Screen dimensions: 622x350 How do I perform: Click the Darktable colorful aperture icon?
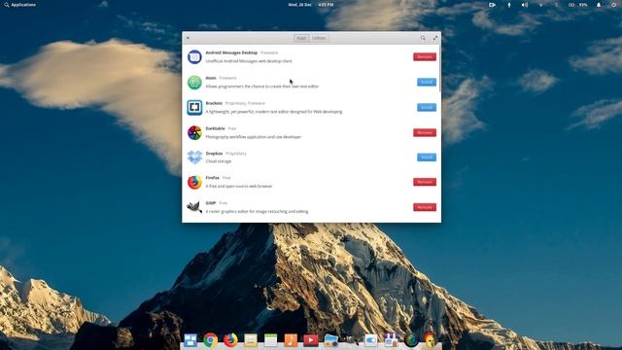[x=194, y=132]
